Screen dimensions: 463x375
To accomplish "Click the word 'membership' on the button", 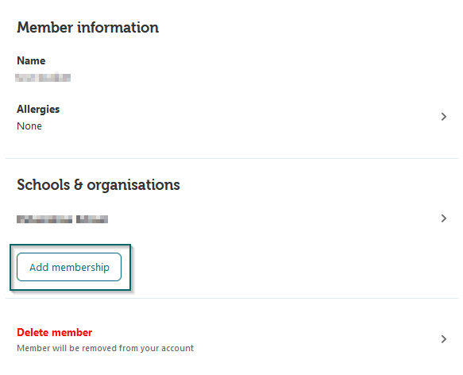I will (x=80, y=268).
